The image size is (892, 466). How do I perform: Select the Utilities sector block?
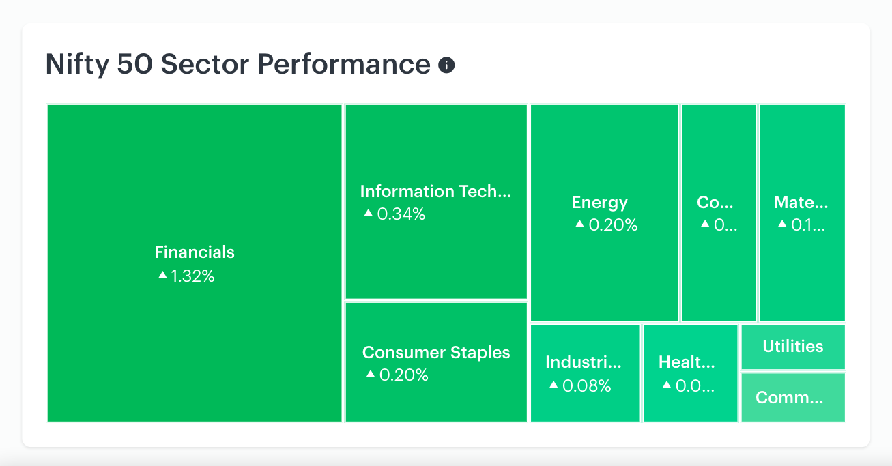click(793, 347)
